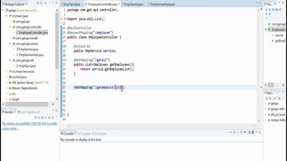Image resolution: width=287 pixels, height=161 pixels.
Task: Open the Servers tab
Action: tap(9, 112)
